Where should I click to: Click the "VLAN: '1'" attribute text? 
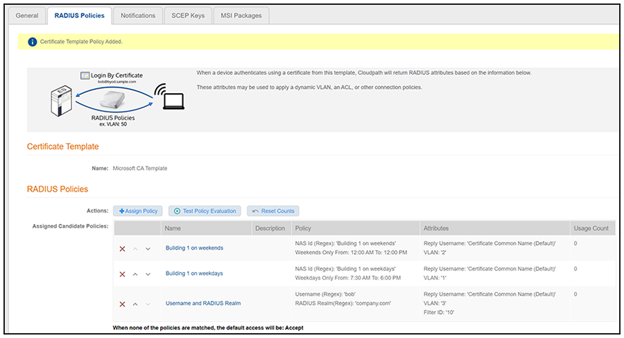click(435, 278)
